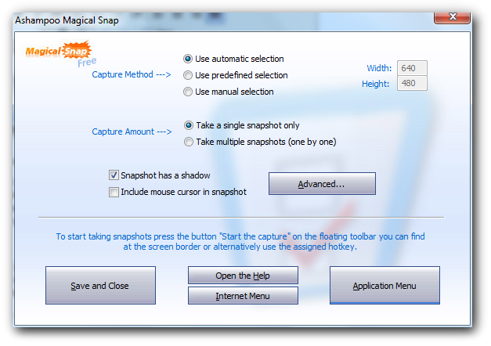491x346 pixels.
Task: Click the Ashampoo Magical Snap title text
Action: tap(67, 20)
